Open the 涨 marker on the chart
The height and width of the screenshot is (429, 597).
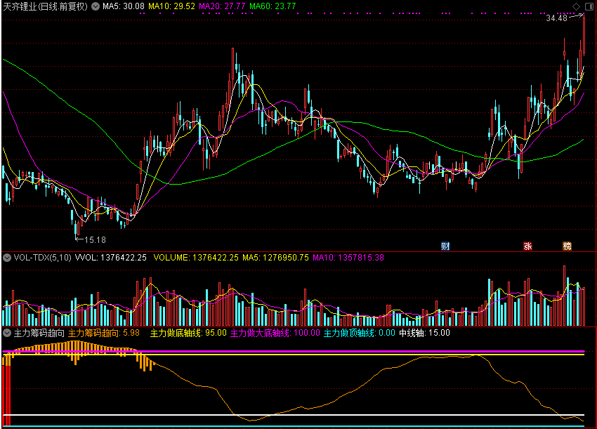click(x=527, y=246)
